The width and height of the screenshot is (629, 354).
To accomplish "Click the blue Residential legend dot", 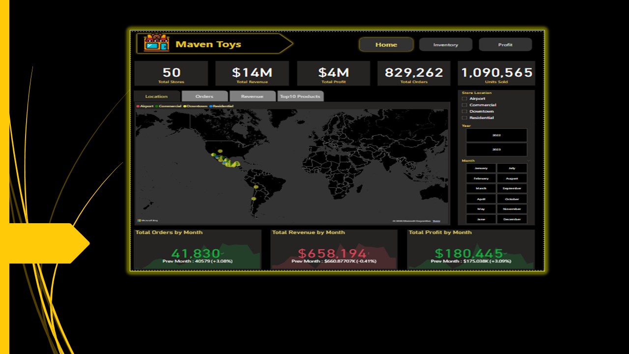I will click(x=211, y=106).
